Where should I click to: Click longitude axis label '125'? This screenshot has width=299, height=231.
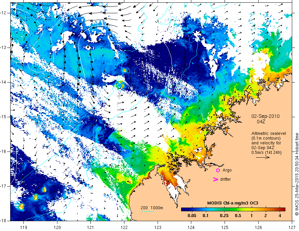(225, 227)
